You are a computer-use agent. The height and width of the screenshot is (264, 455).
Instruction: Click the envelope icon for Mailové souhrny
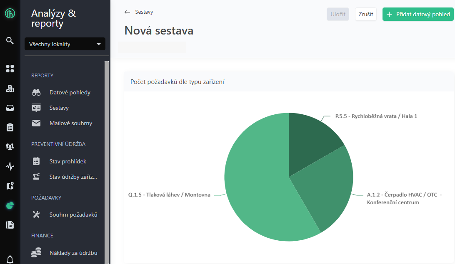coord(36,123)
